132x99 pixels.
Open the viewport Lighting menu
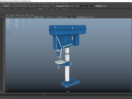pyautogui.click(x=17, y=15)
